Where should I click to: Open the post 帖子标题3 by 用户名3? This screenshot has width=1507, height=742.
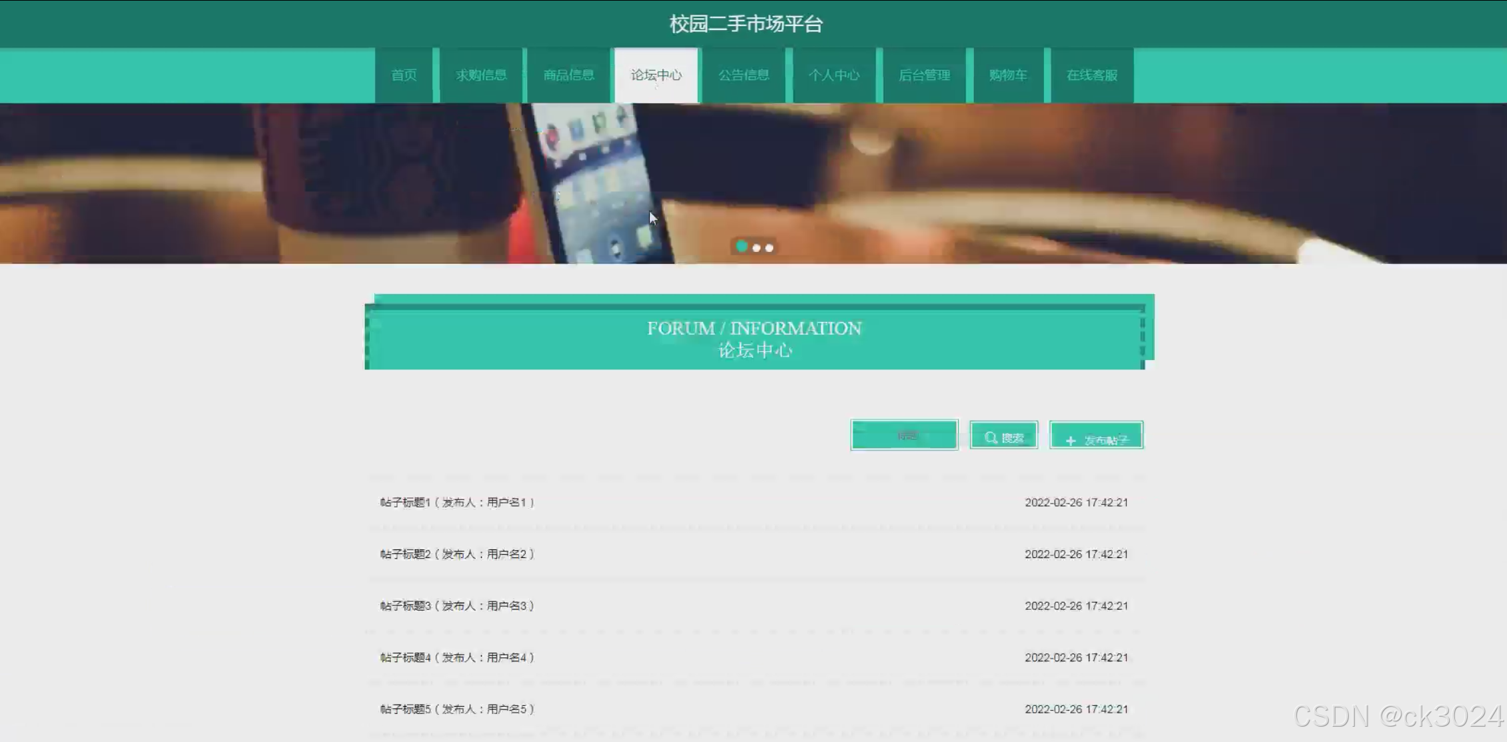[457, 606]
